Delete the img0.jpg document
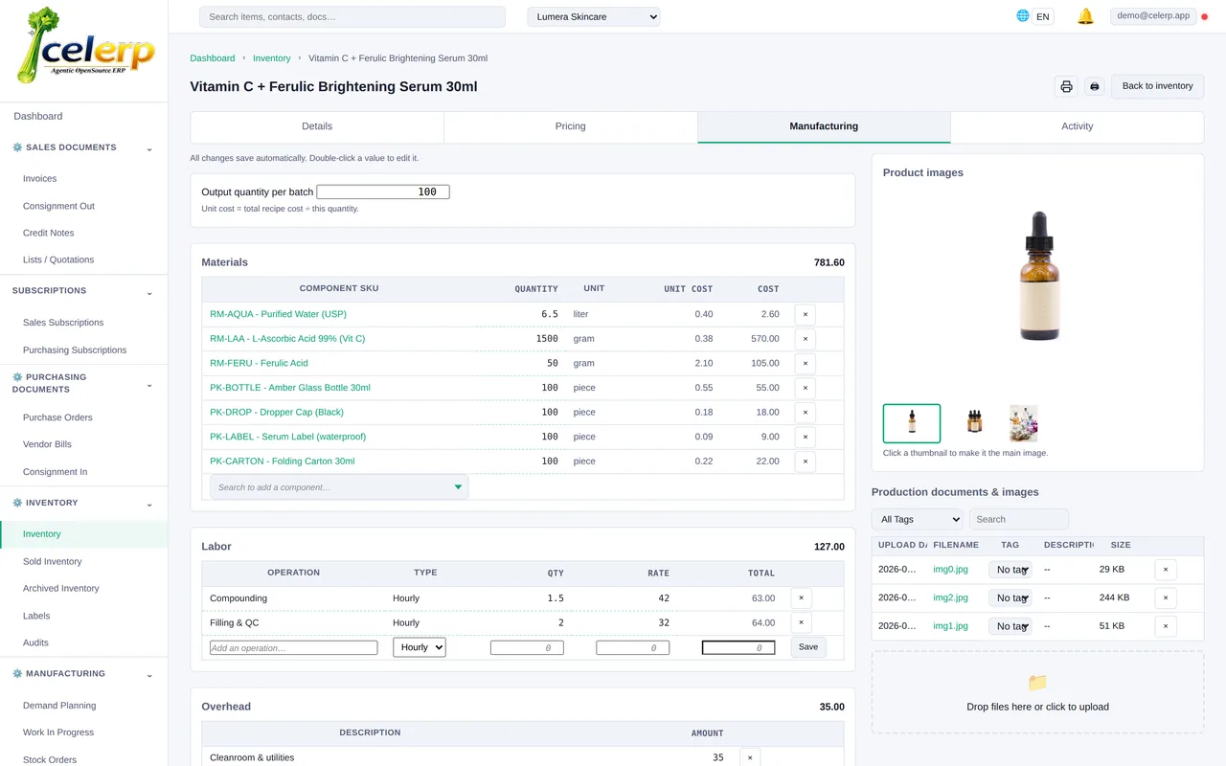This screenshot has width=1226, height=766. [x=1166, y=570]
